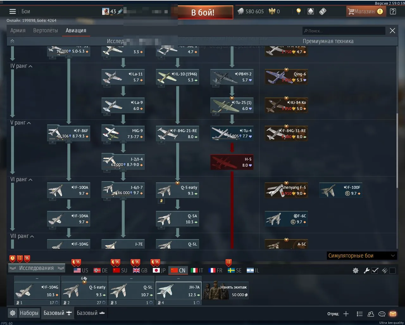
Task: Open the help question mark icon
Action: (393, 11)
